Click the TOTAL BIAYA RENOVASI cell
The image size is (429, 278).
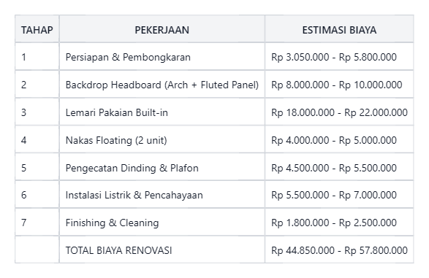(162, 250)
